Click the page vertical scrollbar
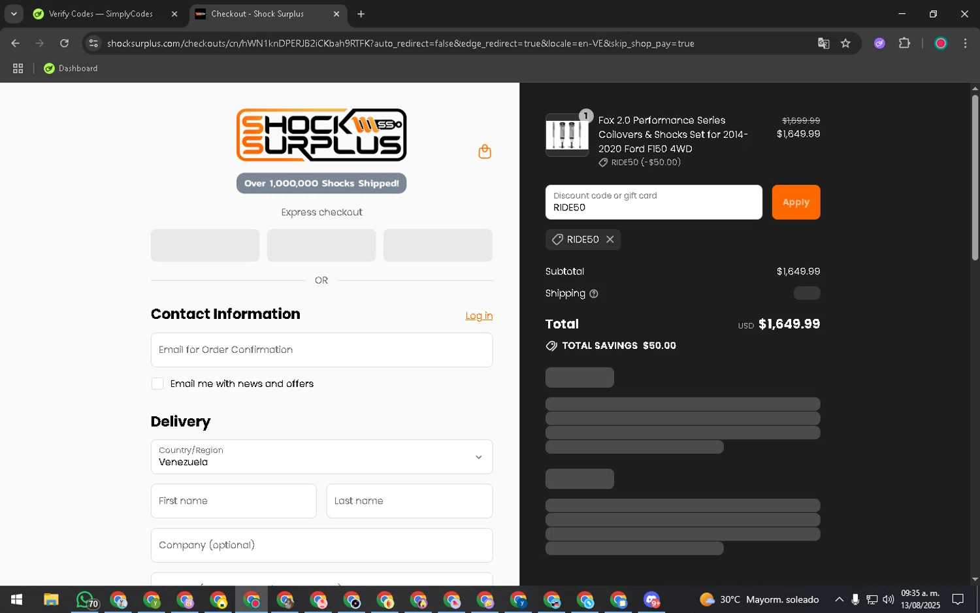Viewport: 980px width, 613px height. tap(975, 178)
